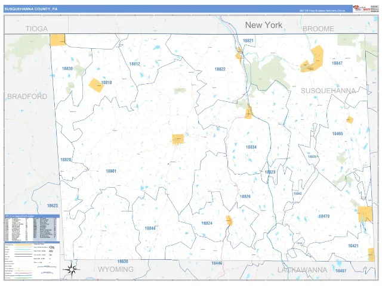Select ZIP code label 18465
Viewport: 382px width, 286px height.
tap(337, 133)
